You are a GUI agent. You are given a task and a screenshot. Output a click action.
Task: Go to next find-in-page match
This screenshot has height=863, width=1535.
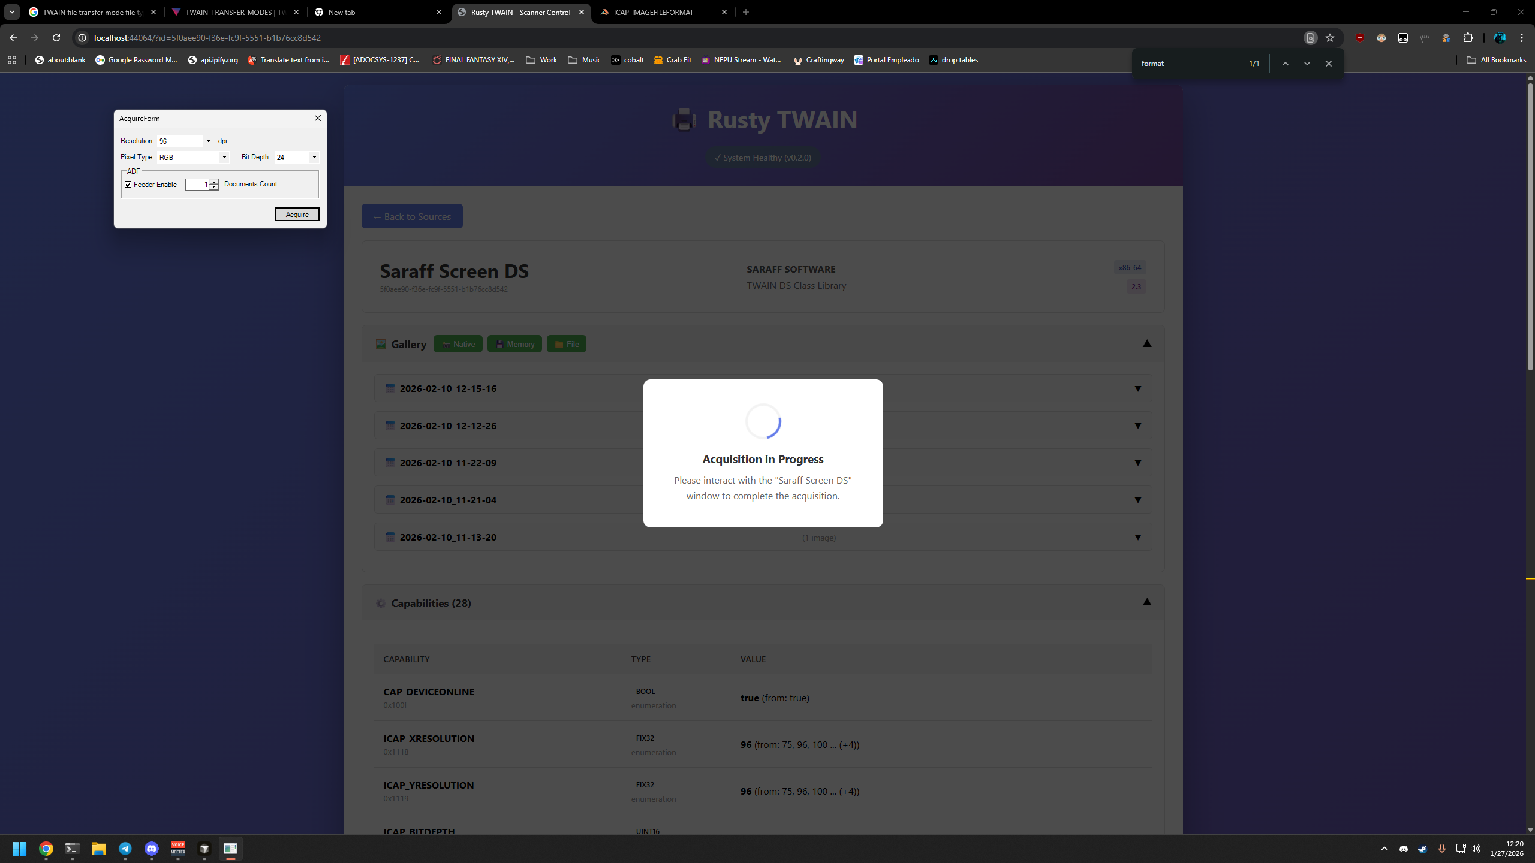click(x=1307, y=64)
